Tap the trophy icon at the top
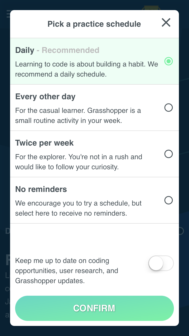 click(x=151, y=8)
